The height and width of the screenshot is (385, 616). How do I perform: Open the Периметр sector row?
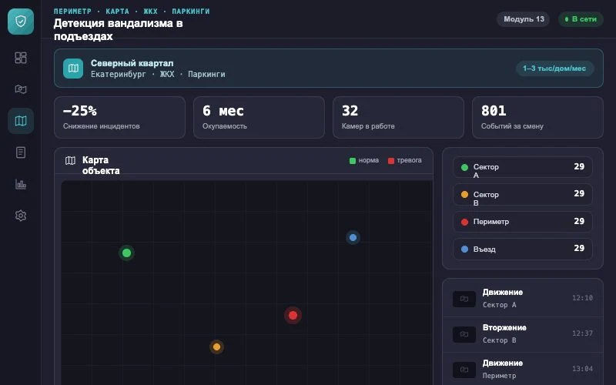523,222
